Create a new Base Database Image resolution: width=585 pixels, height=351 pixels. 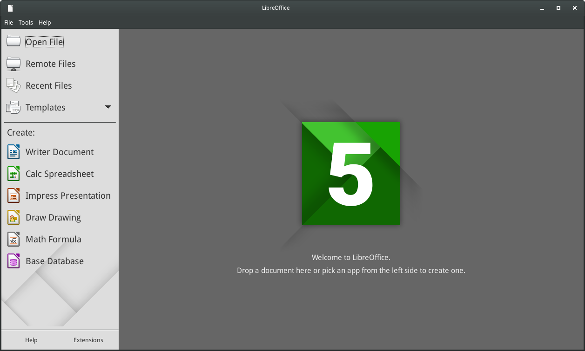(x=54, y=261)
